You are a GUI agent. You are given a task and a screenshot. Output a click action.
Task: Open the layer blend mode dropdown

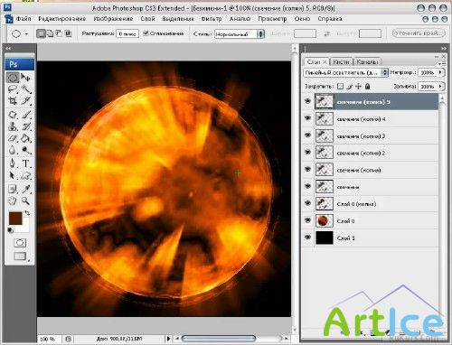[x=345, y=72]
